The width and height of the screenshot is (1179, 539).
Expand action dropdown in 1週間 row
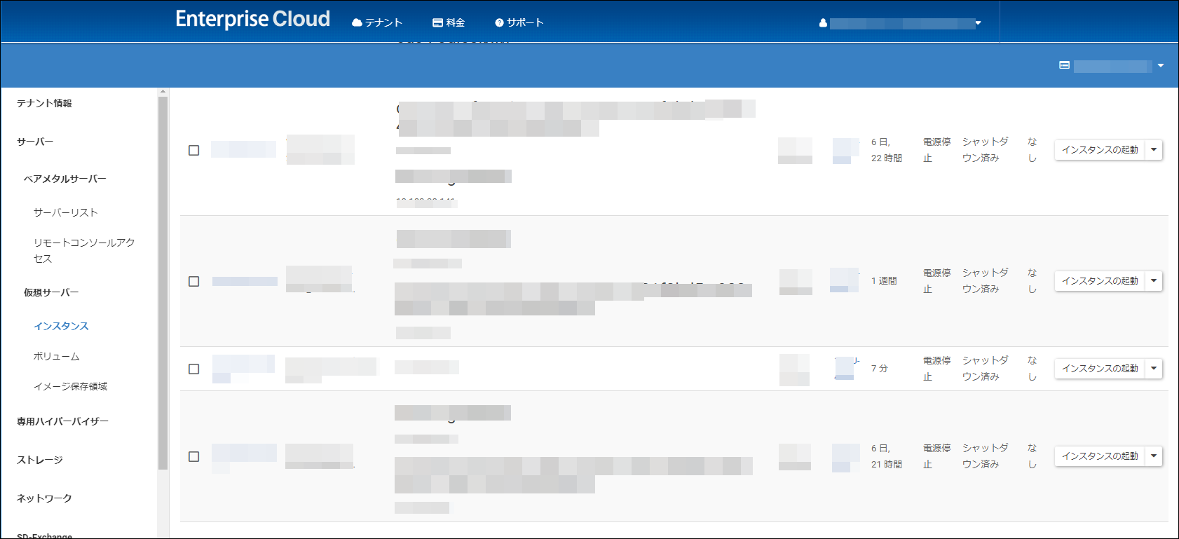(1154, 281)
